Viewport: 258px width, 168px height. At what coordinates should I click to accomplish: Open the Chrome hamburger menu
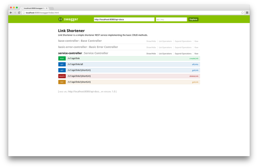click(x=247, y=13)
